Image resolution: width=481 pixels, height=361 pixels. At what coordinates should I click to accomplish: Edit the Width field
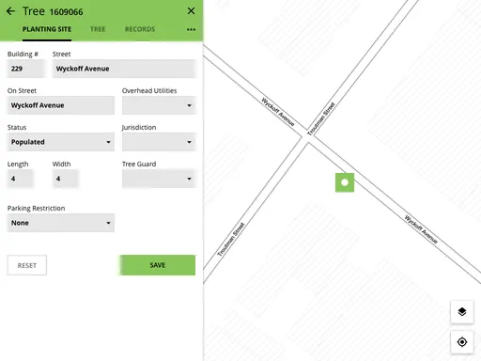[x=65, y=179]
